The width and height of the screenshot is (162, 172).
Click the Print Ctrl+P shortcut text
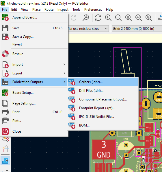[x=57, y=112]
